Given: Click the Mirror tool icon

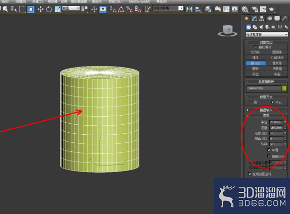Looking at the screenshot, I should point(189,9).
